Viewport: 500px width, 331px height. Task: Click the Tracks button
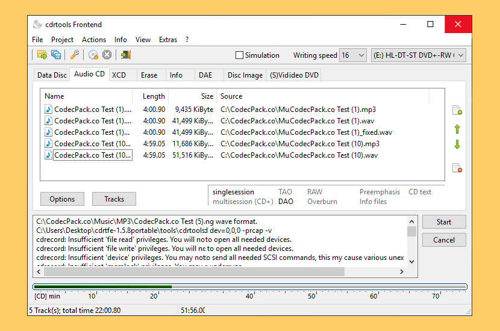114,199
